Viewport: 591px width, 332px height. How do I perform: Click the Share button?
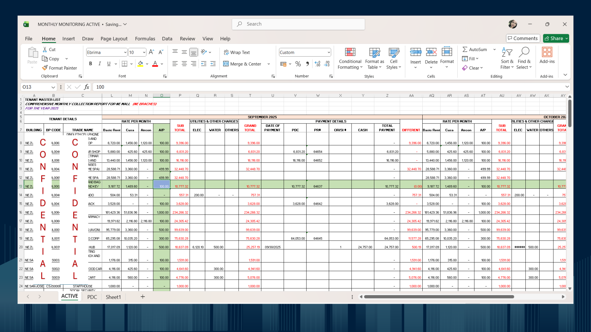(553, 38)
